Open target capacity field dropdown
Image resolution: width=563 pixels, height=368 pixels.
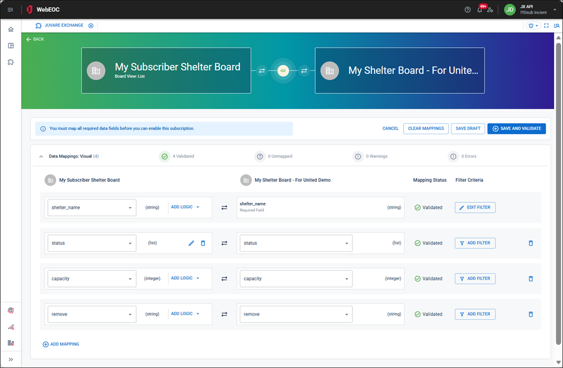[x=296, y=279]
